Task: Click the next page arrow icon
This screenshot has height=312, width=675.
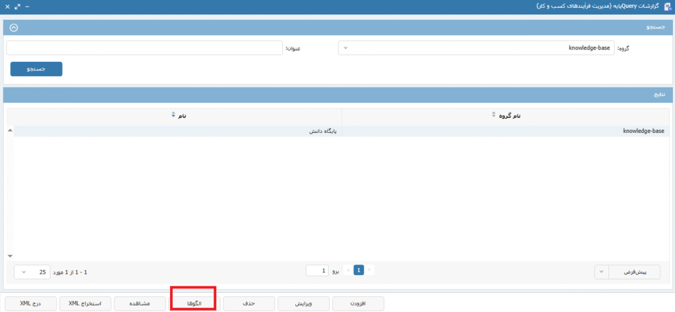Action: click(347, 271)
